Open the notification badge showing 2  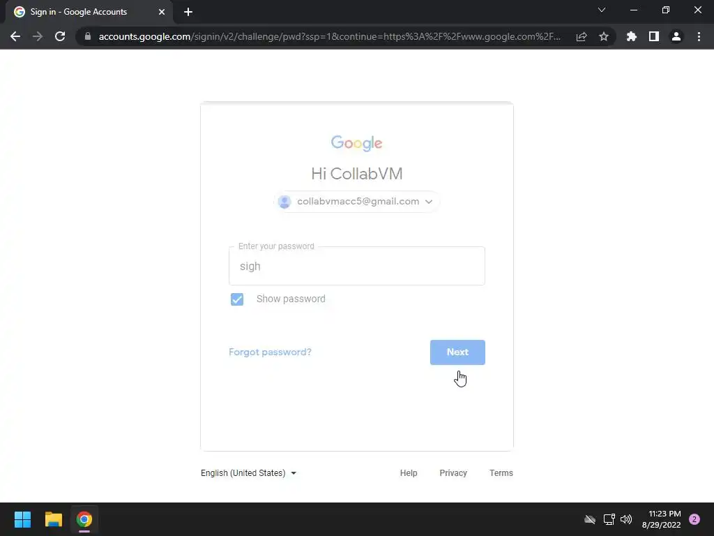pos(694,519)
